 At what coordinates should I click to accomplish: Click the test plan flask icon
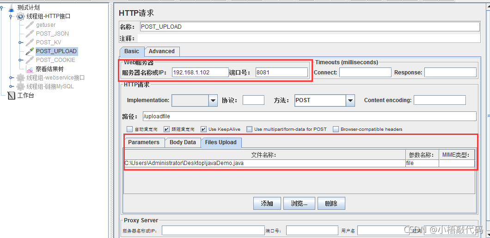tap(12, 8)
